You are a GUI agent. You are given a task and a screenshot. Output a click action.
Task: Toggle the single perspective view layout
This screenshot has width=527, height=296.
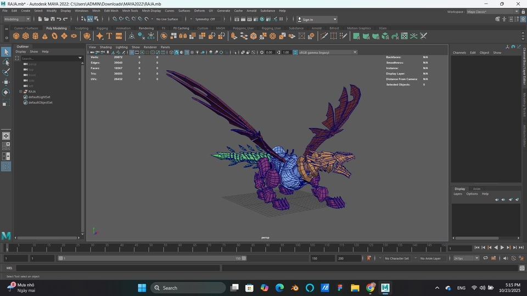click(6, 136)
